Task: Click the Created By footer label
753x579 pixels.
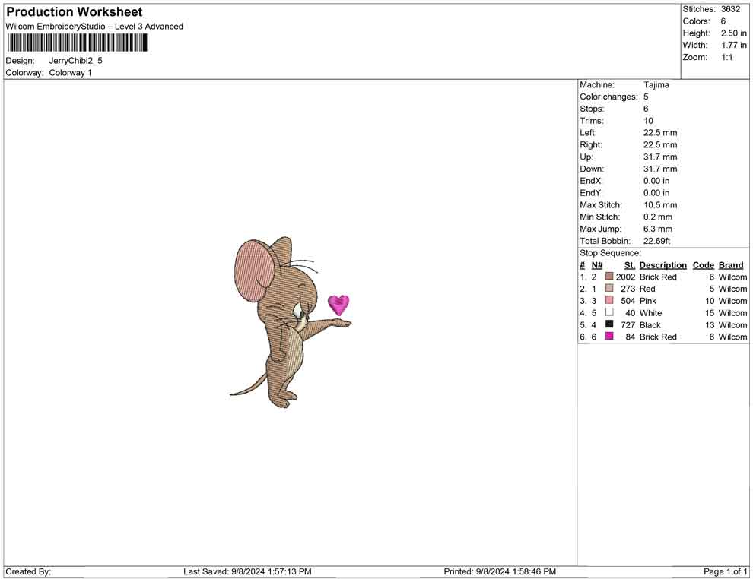Action: [28, 571]
